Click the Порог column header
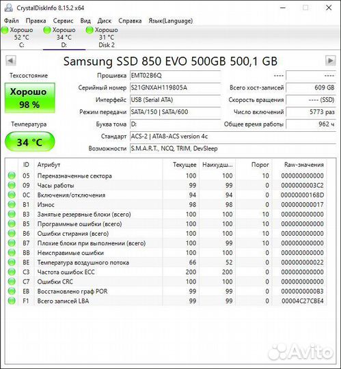The image size is (341, 369). coord(254,165)
